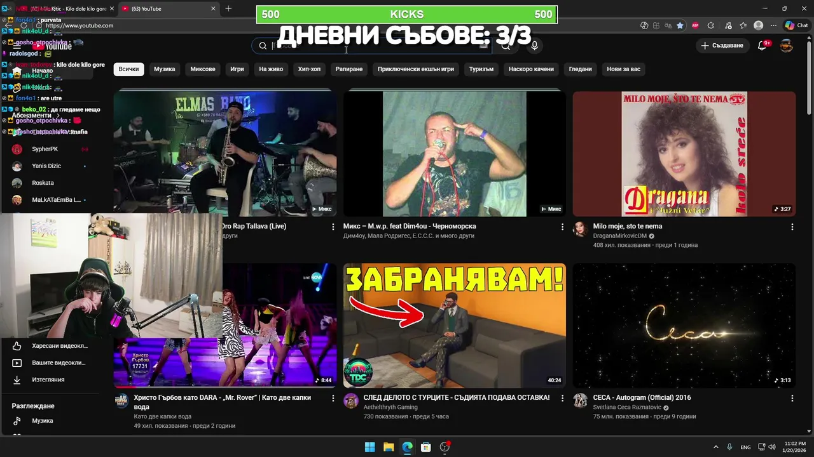Image resolution: width=814 pixels, height=457 pixels.
Task: Open the Edge settings and more menu
Action: pos(774,25)
